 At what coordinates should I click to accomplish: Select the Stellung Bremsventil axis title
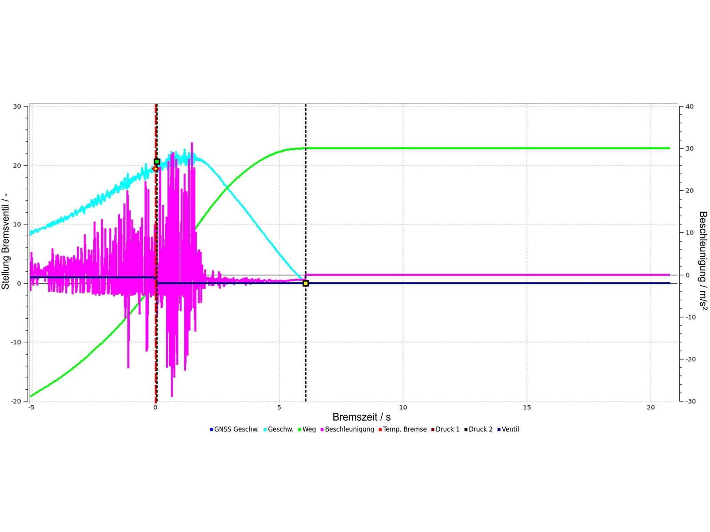pyautogui.click(x=6, y=241)
